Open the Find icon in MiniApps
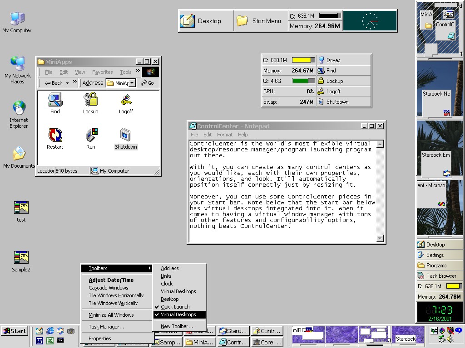Viewport: 465px width, 348px height. click(x=55, y=103)
